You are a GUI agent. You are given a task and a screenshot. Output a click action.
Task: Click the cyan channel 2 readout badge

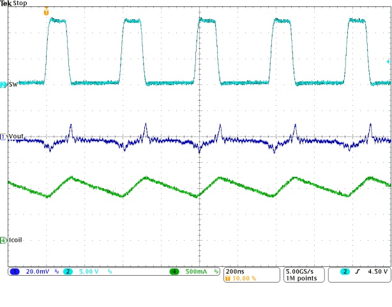[68, 271]
